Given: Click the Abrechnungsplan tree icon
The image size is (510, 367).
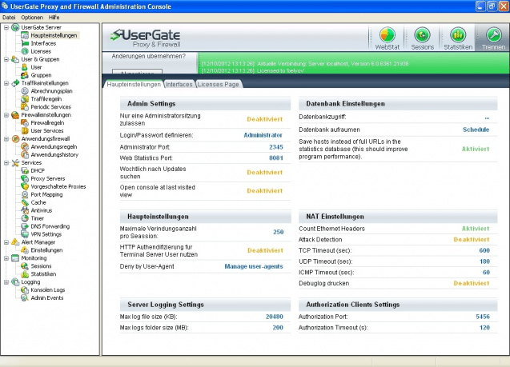Looking at the screenshot, I should (25, 91).
